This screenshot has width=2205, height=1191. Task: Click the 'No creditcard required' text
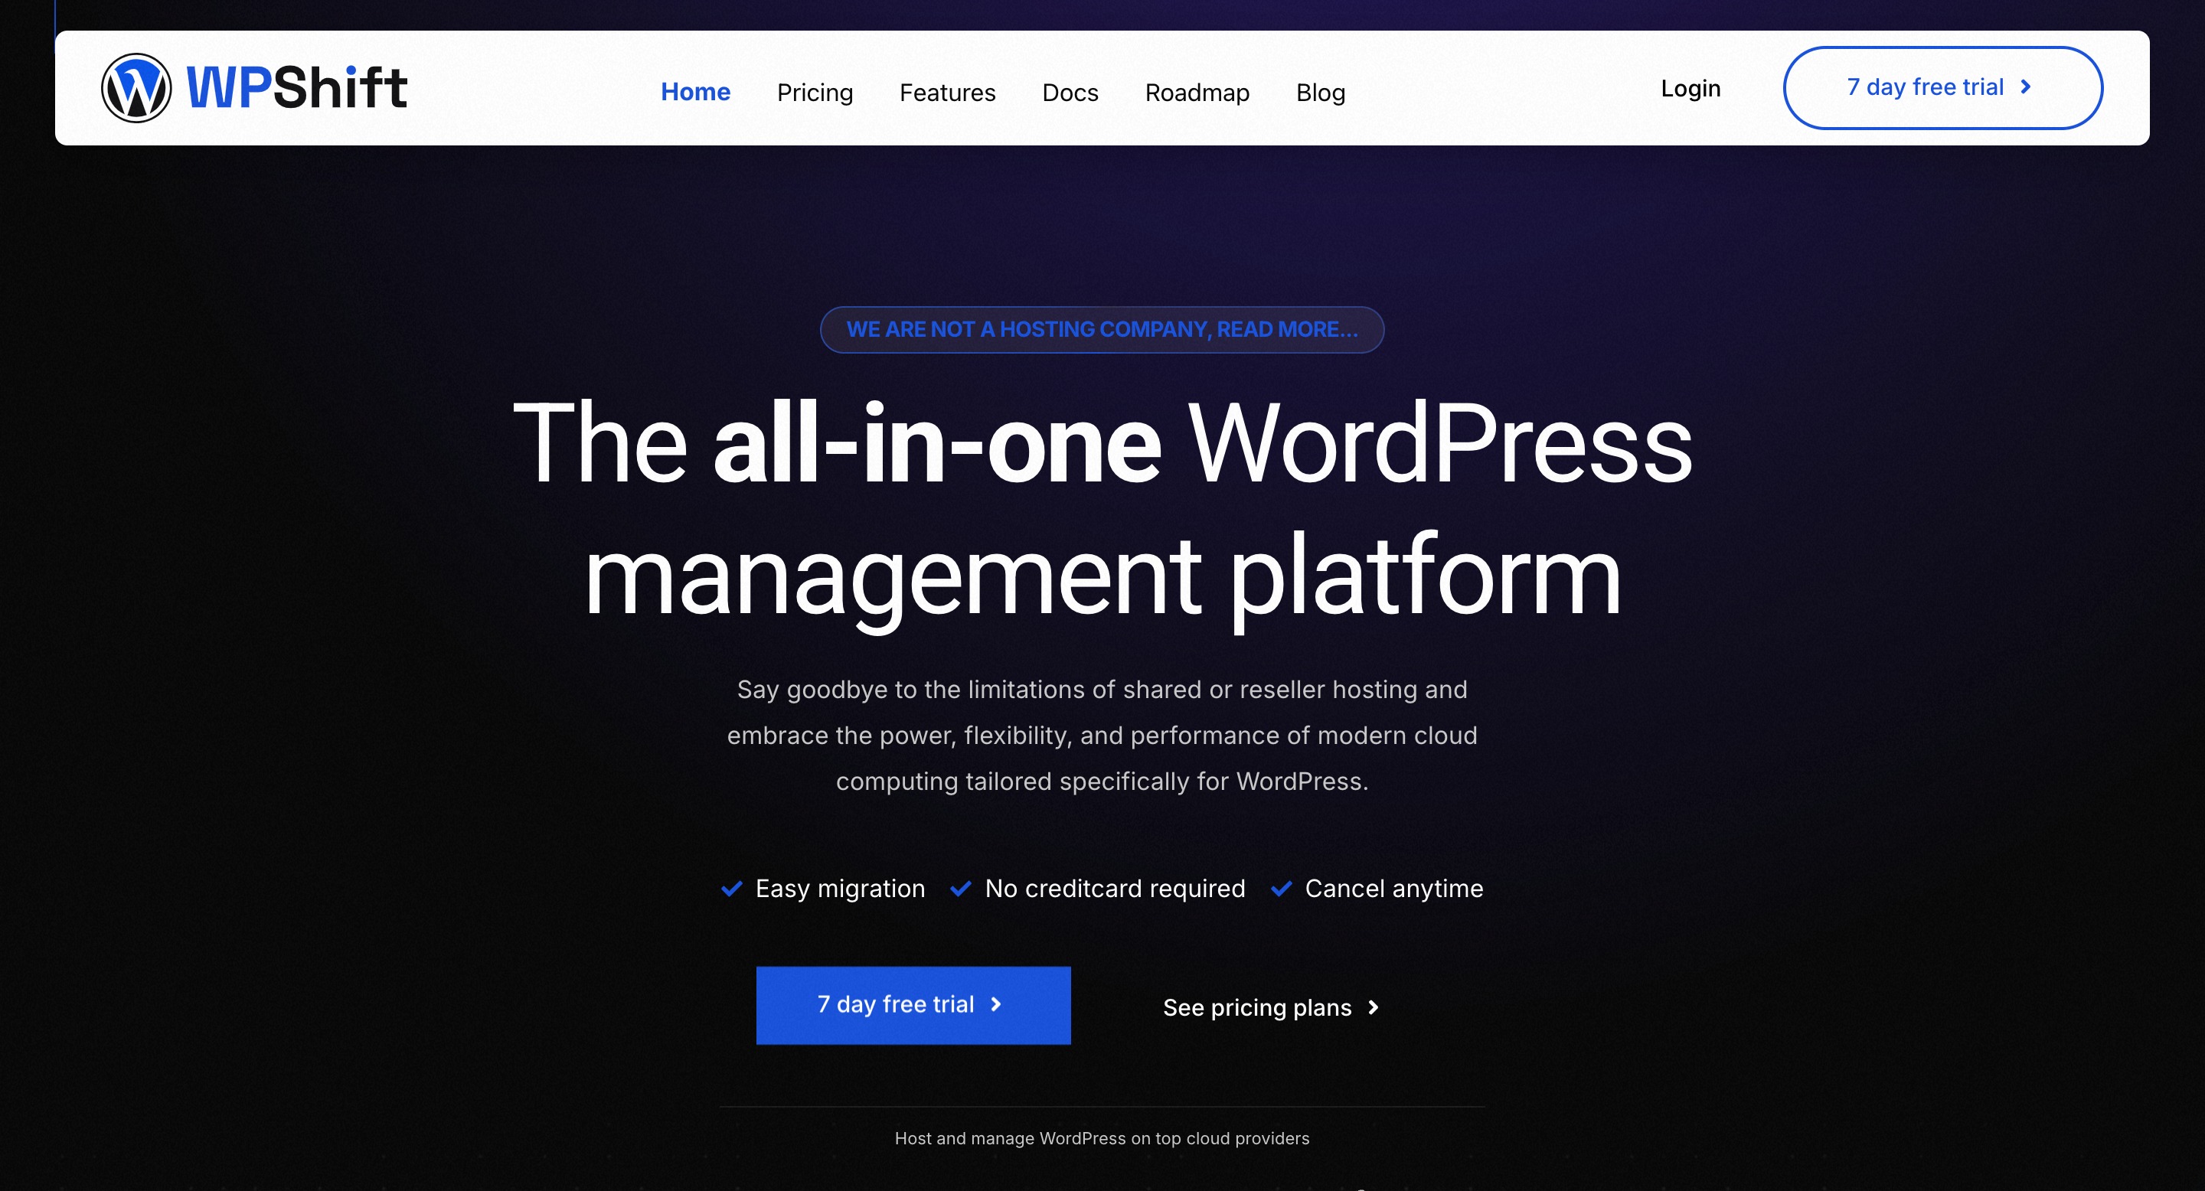(1115, 889)
